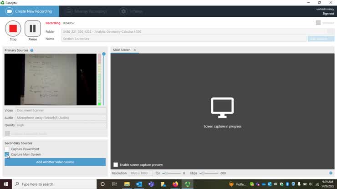Open the clock showing 9:29 AM
337x189 pixels.
[x=328, y=184]
